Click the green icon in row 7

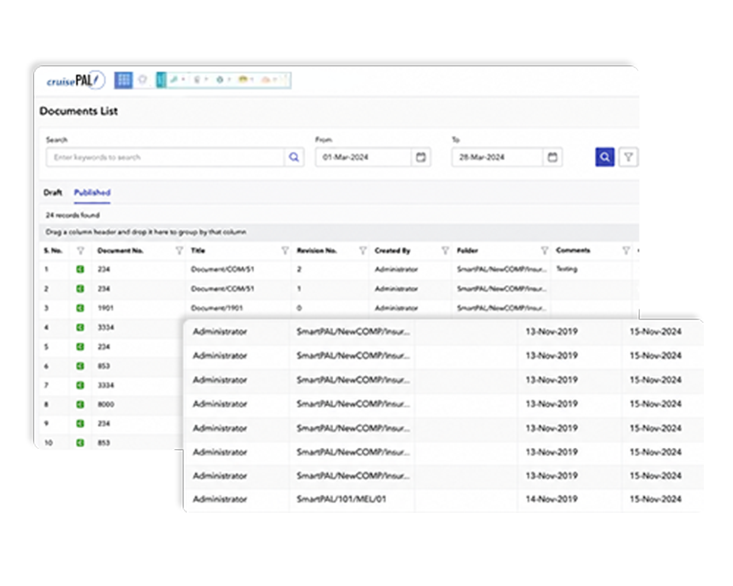pyautogui.click(x=80, y=385)
